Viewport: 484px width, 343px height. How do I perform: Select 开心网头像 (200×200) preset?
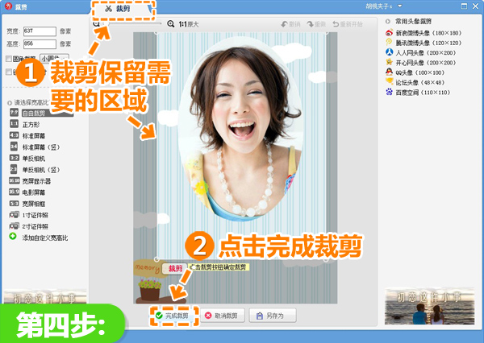coord(420,63)
